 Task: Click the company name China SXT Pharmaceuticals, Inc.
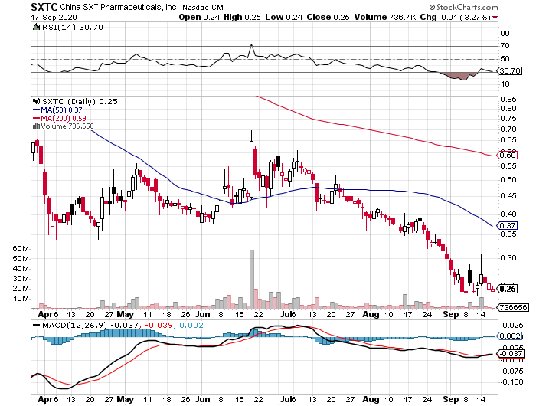[x=119, y=7]
